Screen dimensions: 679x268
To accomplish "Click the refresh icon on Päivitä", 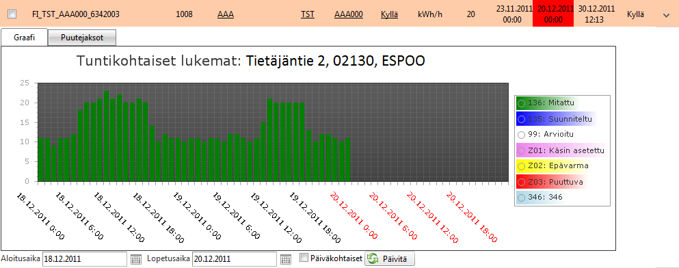I will click(x=373, y=259).
